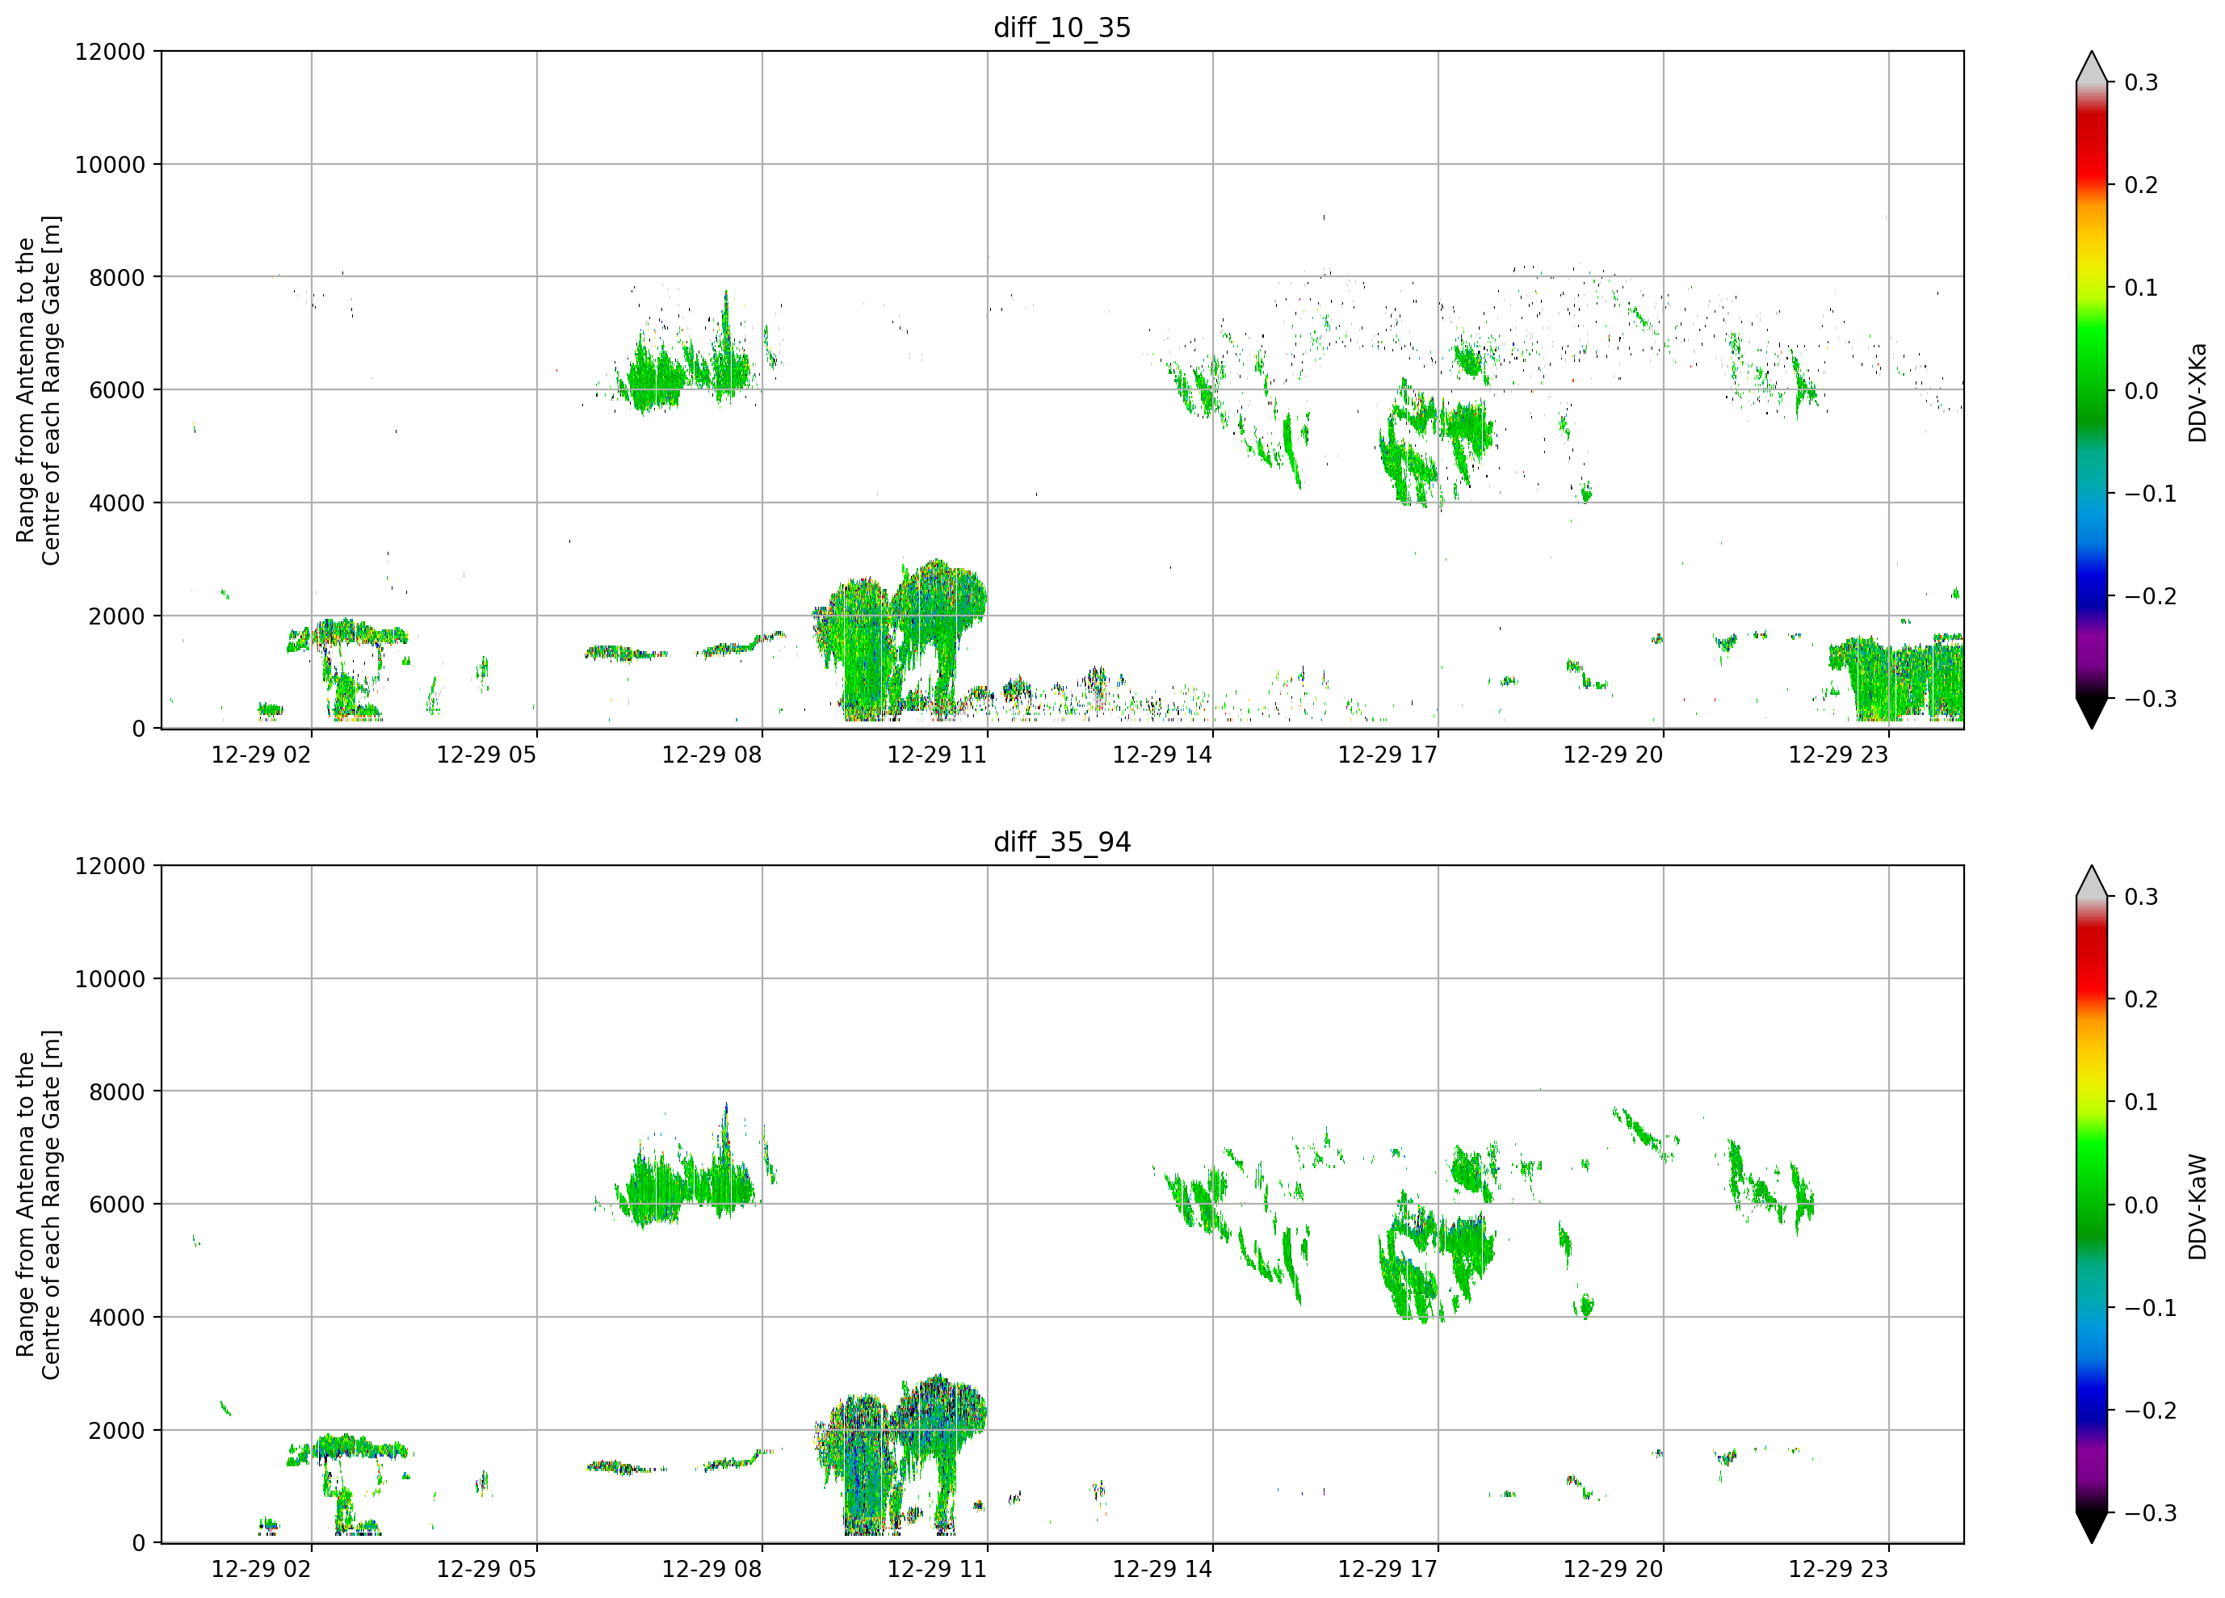Viewport: 2225px width, 1598px height.
Task: Select the y-axis range label of diff_35_94 plot
Action: (x=38, y=1205)
